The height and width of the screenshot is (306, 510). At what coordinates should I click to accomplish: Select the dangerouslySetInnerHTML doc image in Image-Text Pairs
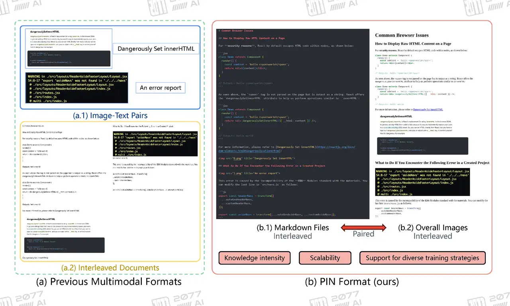69,49
